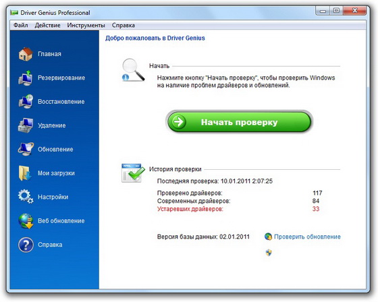Click Версия базы данных date text

click(203, 237)
